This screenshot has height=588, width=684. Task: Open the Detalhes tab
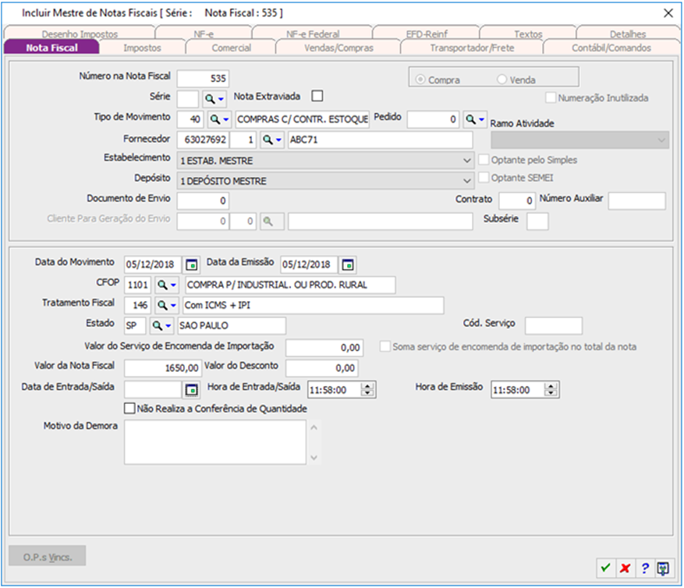point(628,34)
